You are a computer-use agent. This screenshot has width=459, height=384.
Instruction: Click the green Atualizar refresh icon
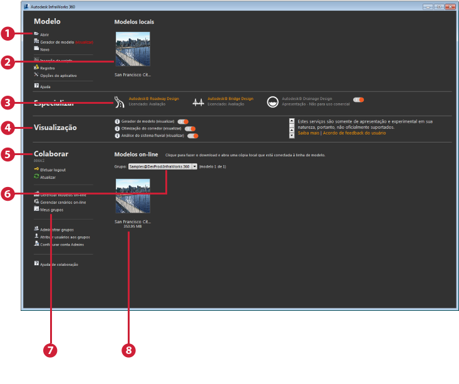click(x=36, y=176)
